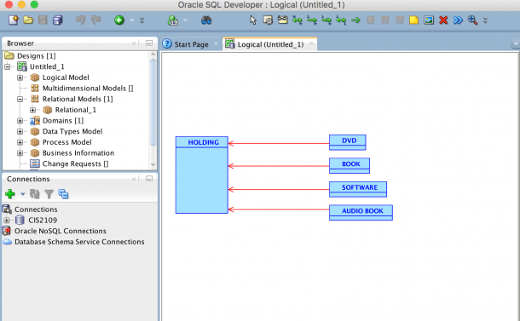Select Database Schema Service Connections item
Viewport: 520px width, 321px height.
click(79, 242)
